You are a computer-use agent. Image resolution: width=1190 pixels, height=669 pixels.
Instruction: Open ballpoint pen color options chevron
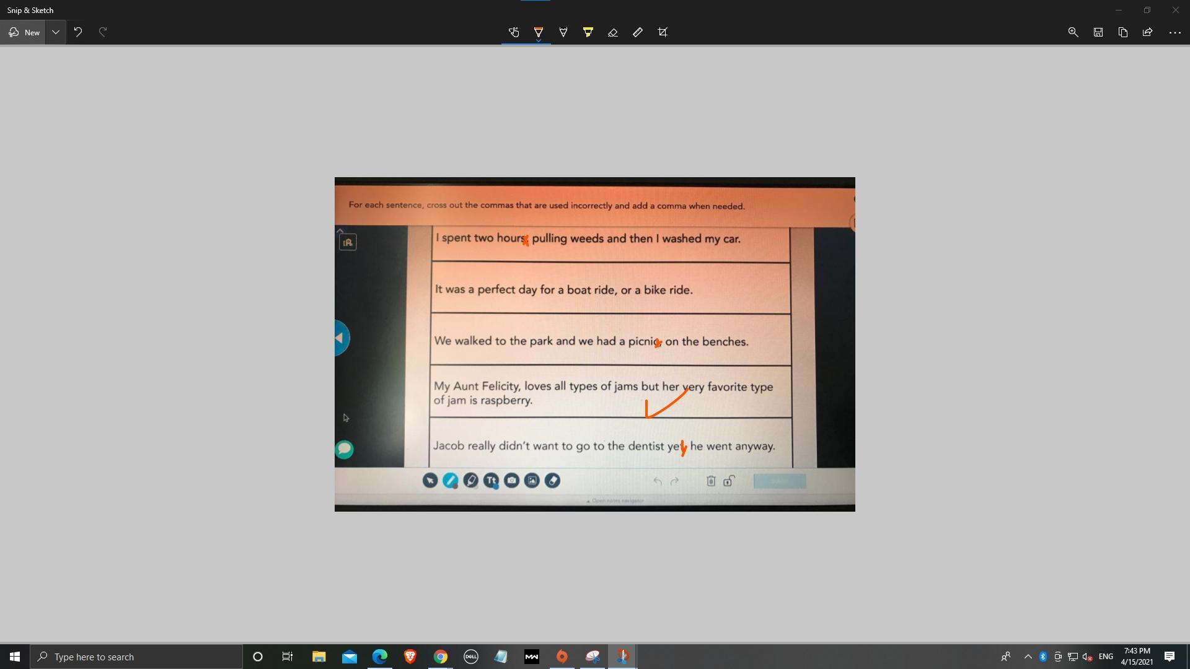pos(538,42)
